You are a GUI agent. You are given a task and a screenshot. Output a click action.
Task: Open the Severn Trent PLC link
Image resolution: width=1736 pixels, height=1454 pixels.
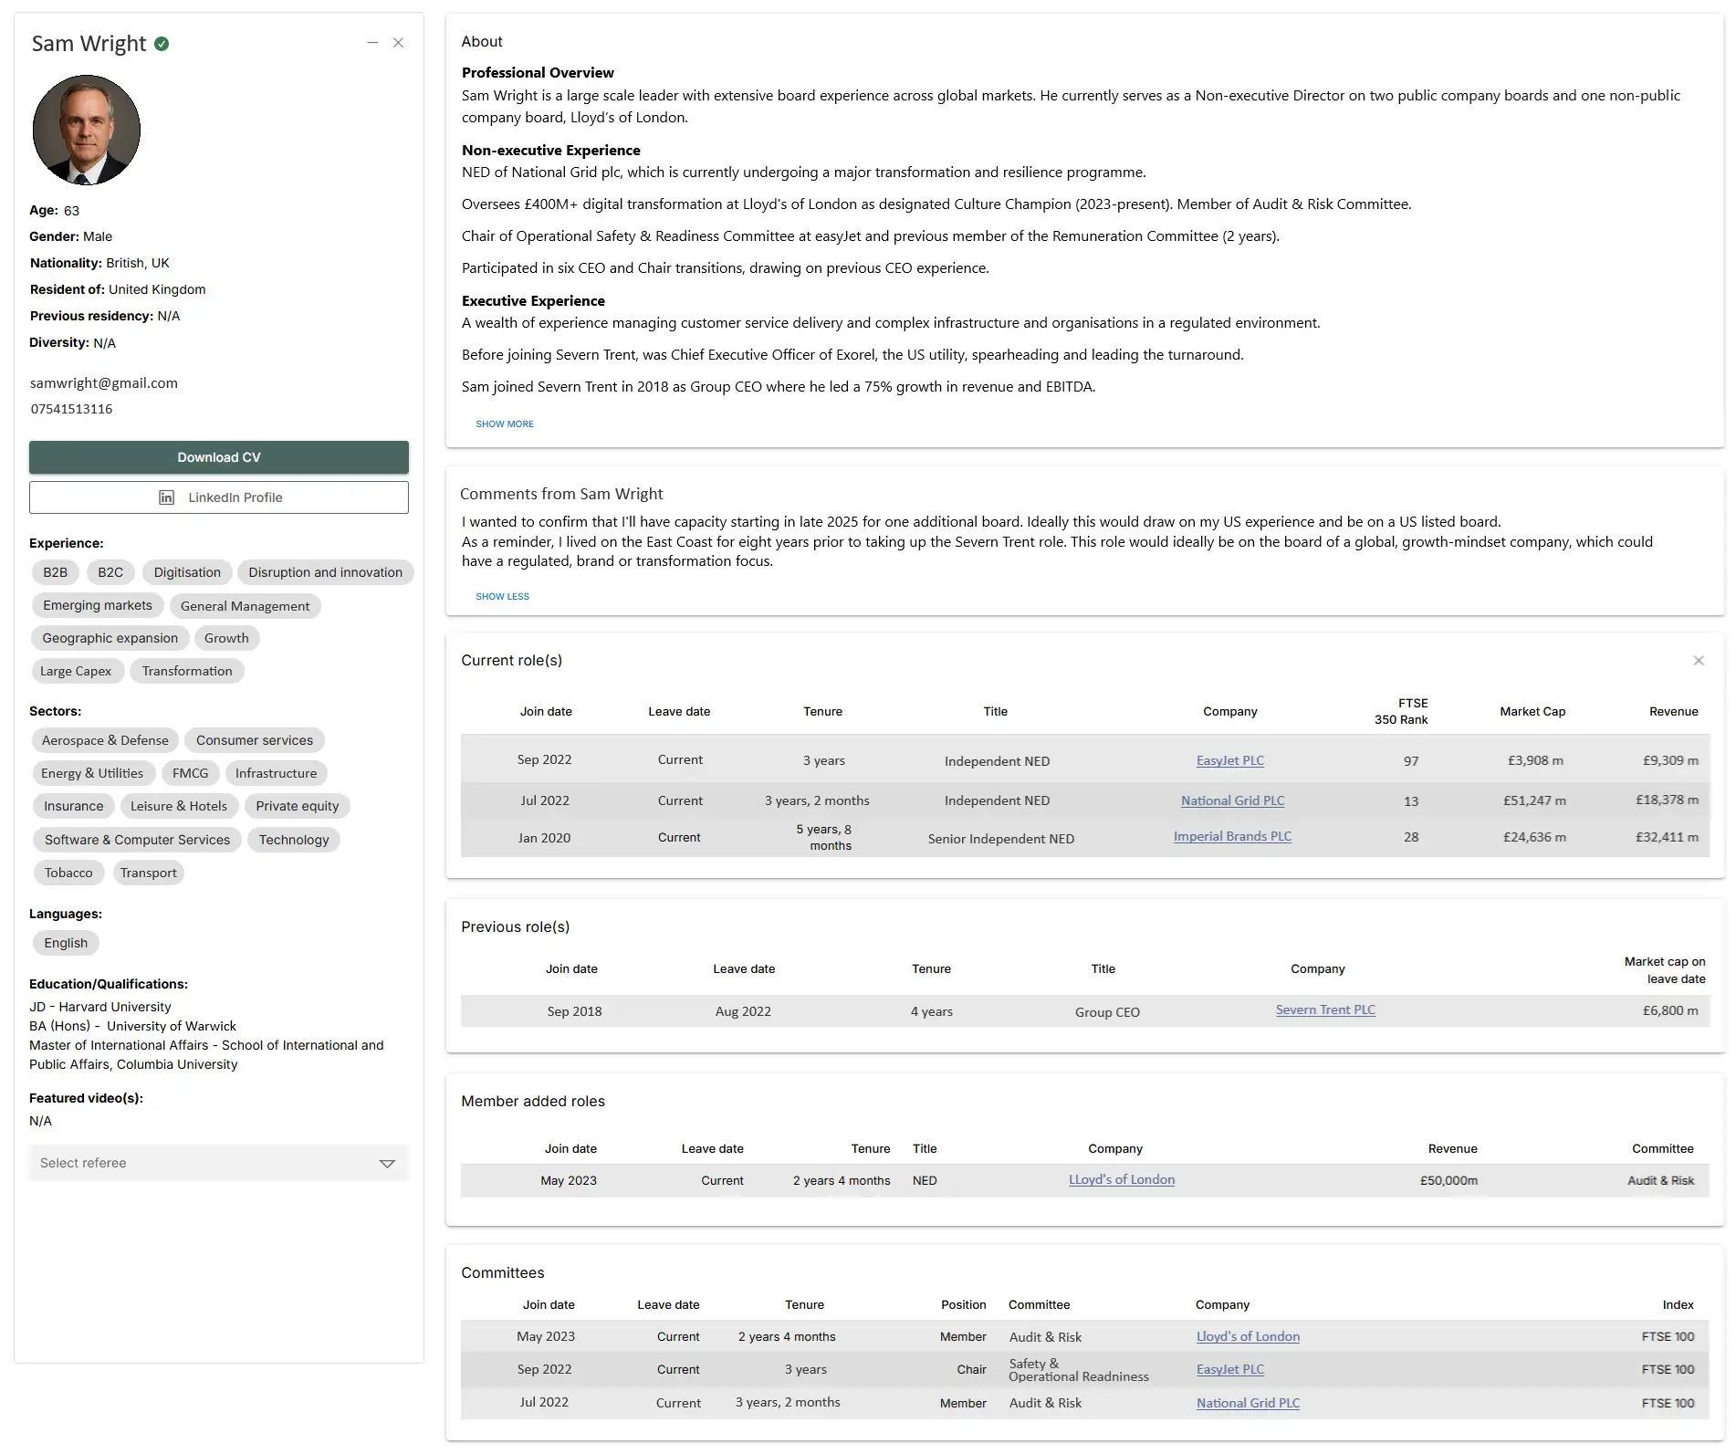pyautogui.click(x=1324, y=1009)
